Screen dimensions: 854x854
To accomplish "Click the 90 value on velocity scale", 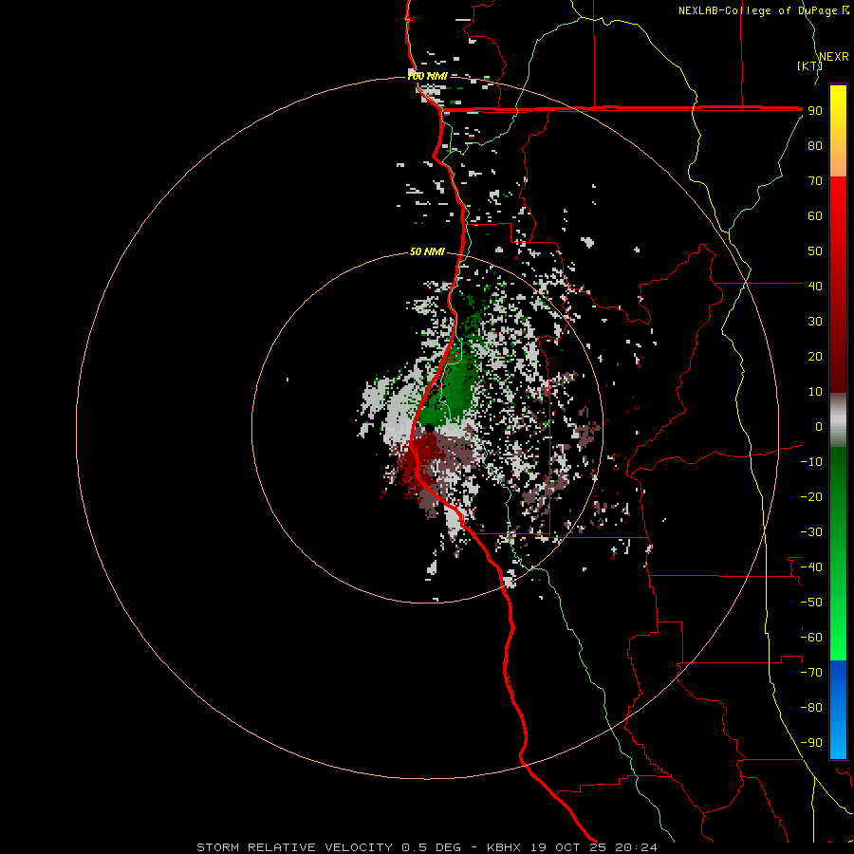I will pyautogui.click(x=815, y=111).
